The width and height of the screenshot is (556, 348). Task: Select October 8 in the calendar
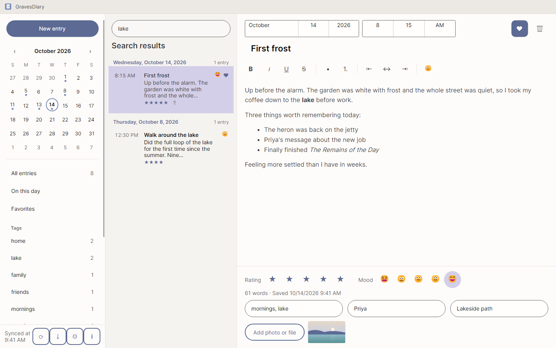(65, 92)
